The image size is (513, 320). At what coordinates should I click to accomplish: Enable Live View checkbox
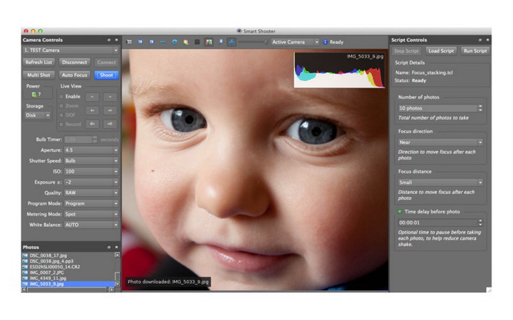pos(61,97)
